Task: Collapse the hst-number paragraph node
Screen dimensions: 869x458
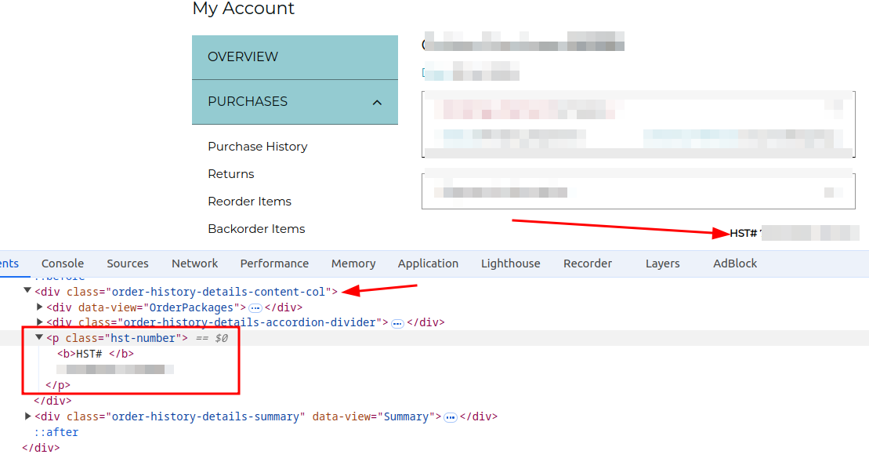Action: [x=39, y=338]
